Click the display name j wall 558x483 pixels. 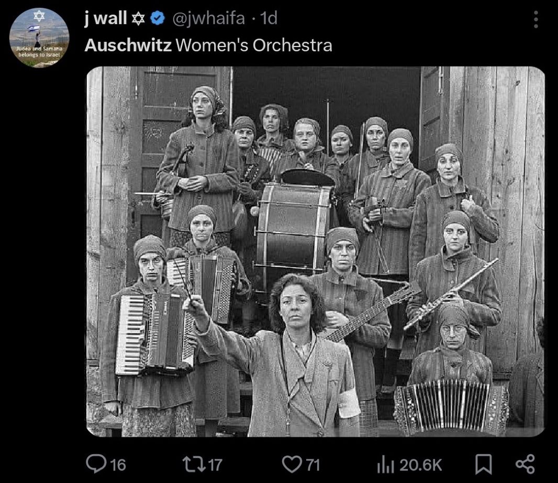pos(105,18)
